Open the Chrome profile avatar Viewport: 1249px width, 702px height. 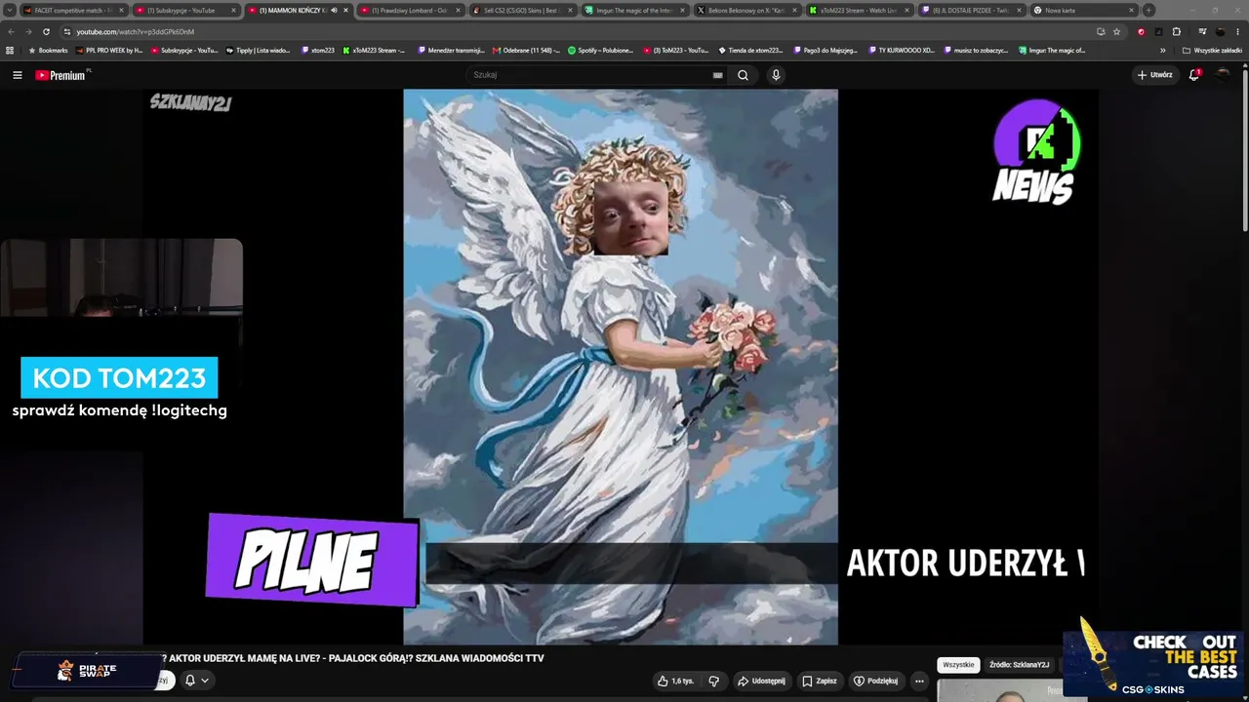coord(1220,31)
